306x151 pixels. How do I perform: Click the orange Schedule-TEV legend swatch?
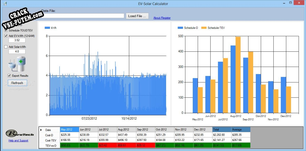coord(204,28)
